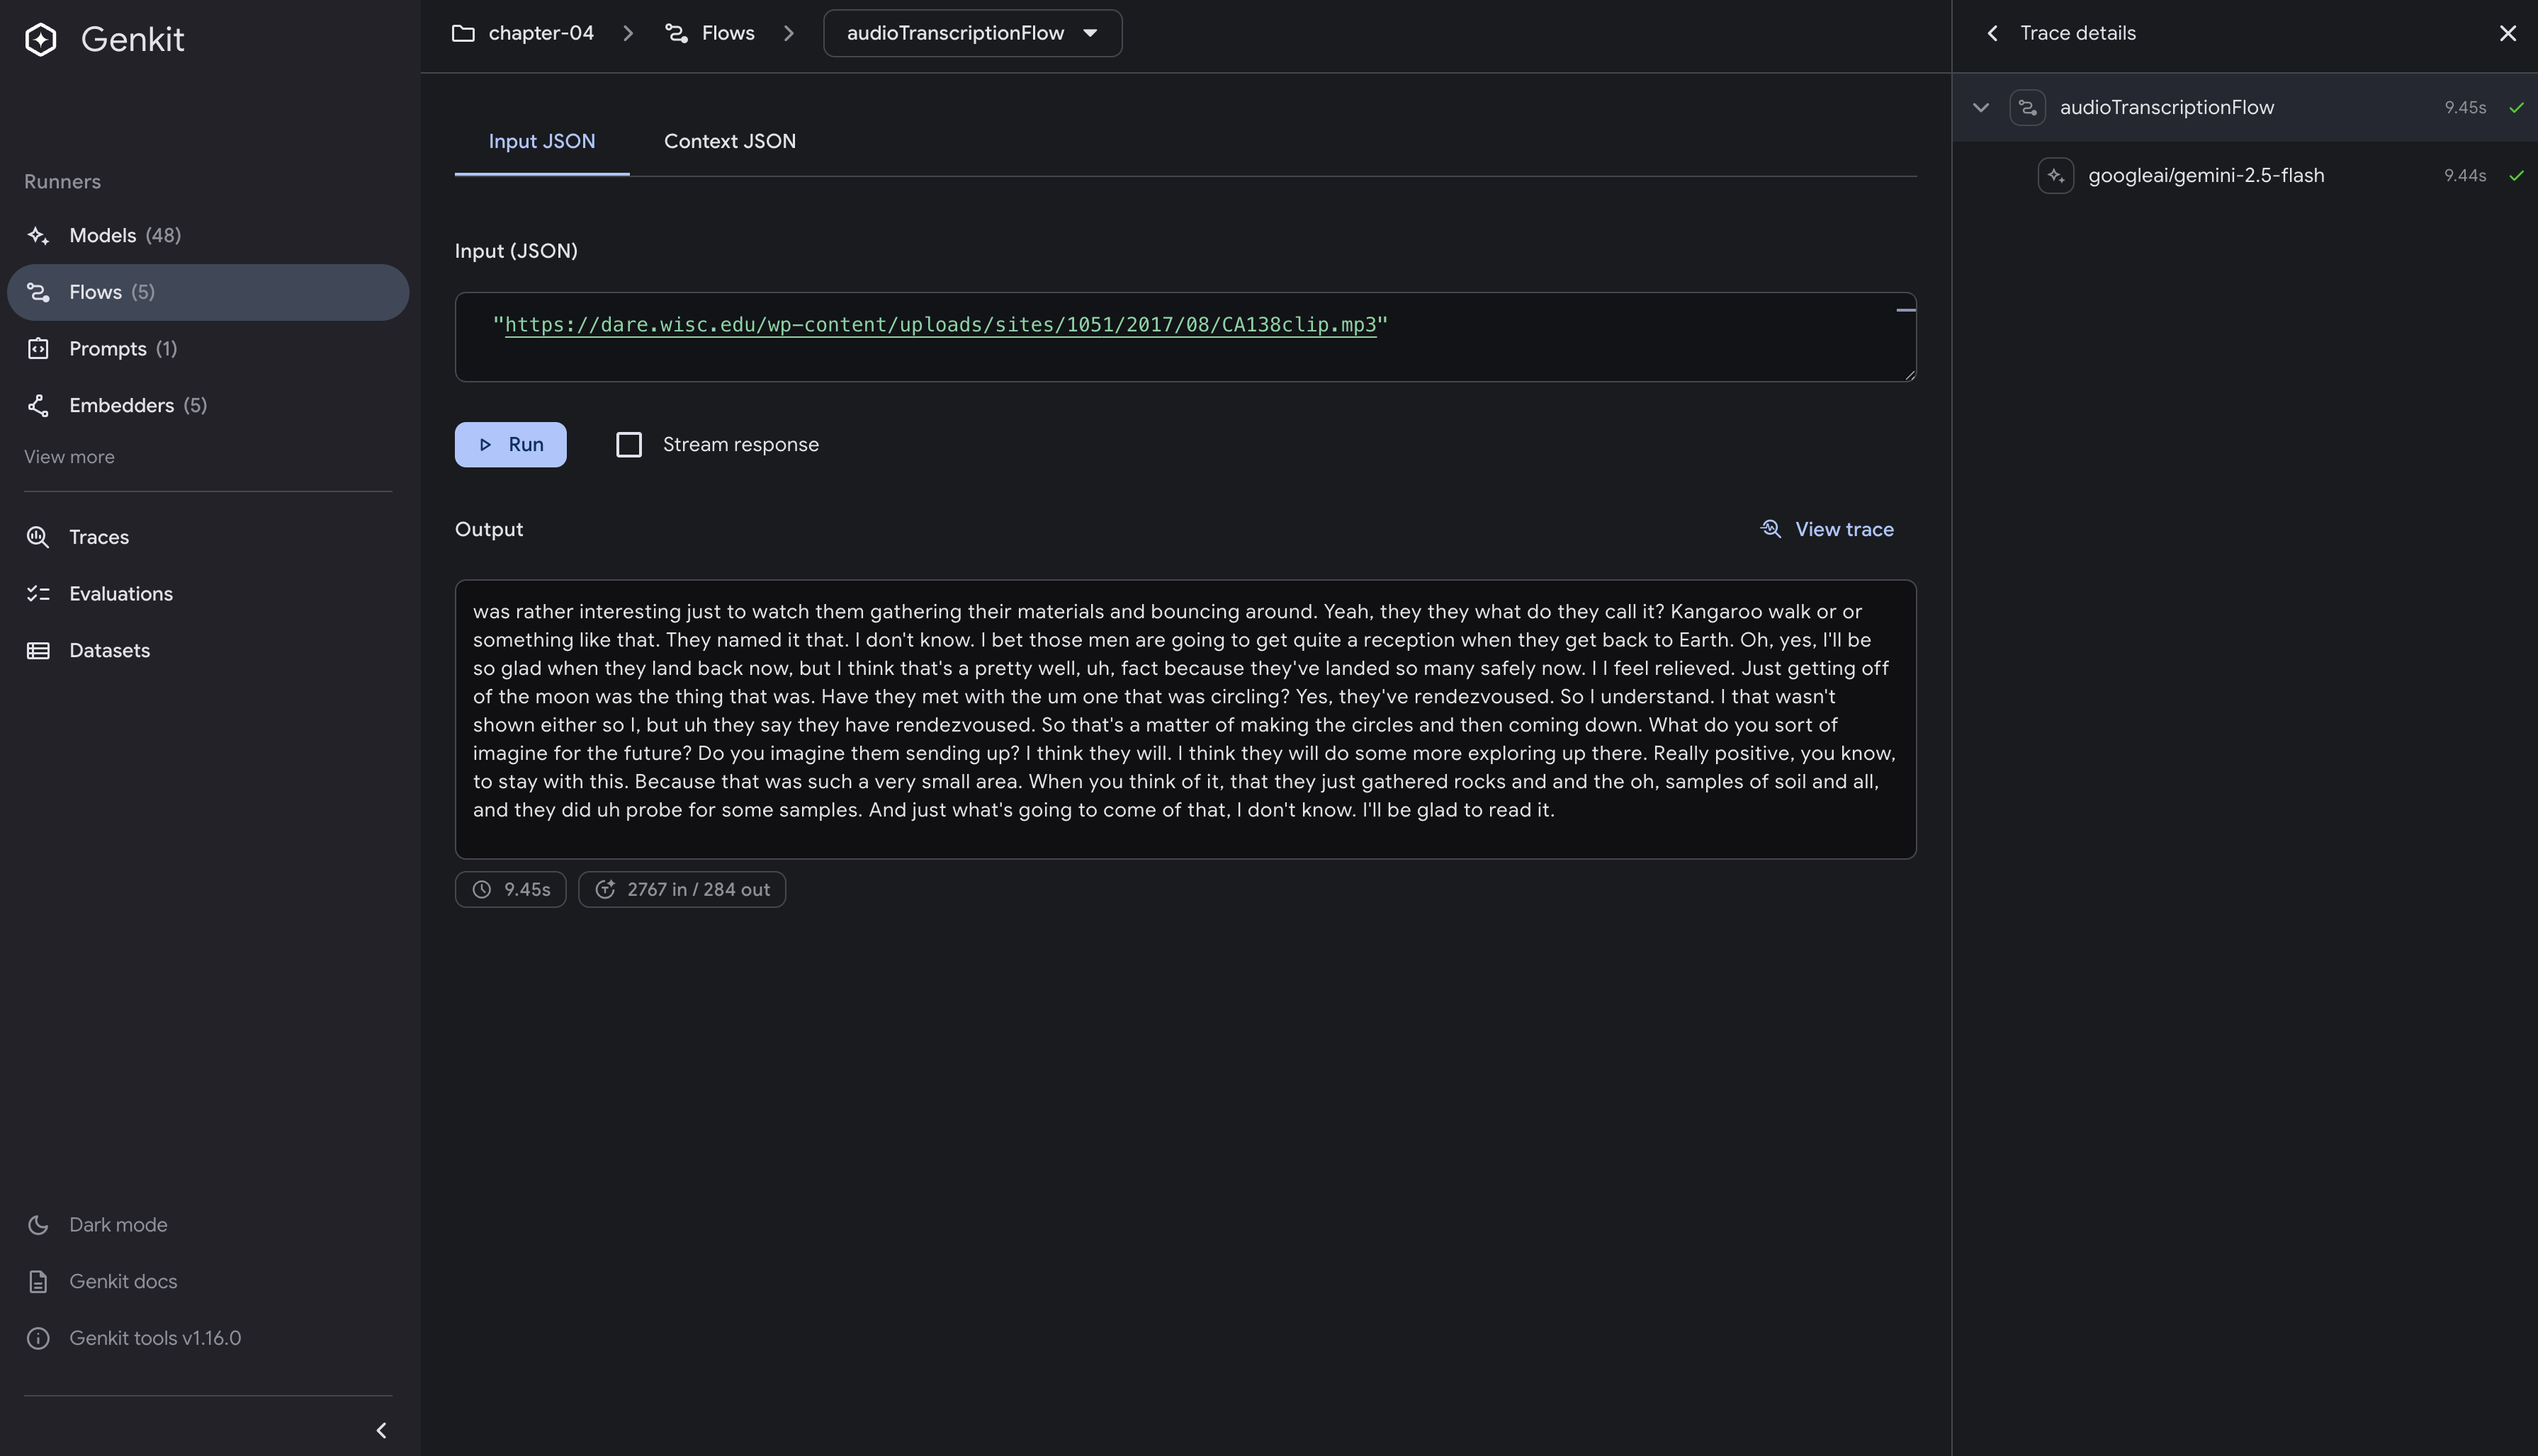Click the Genkit logo icon
This screenshot has height=1456, width=2538.
[41, 39]
